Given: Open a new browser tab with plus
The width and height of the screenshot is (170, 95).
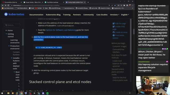Looking at the screenshot, I should tap(88, 2).
